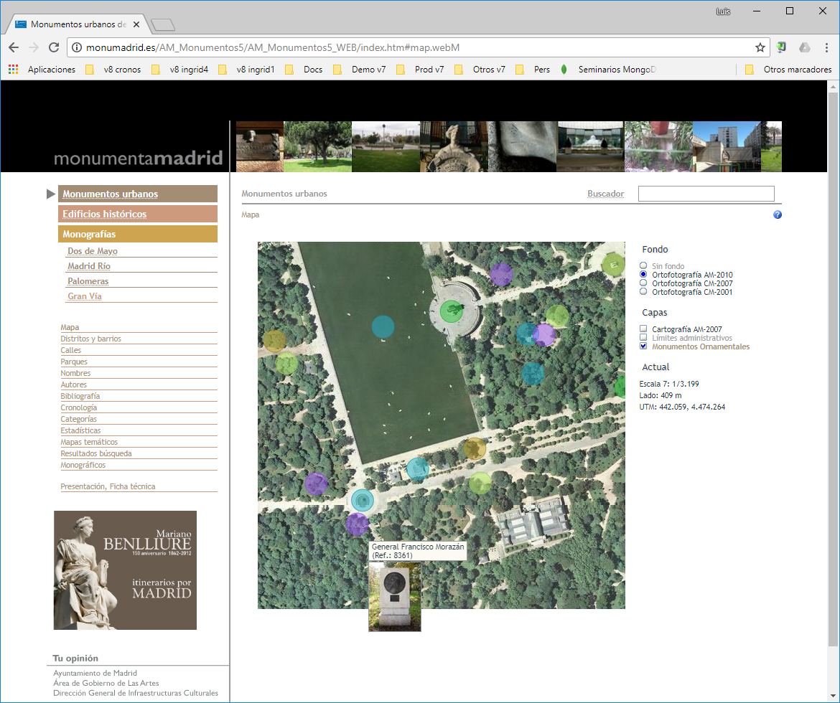Open the Otros marcadores bookmarks folder
Image resolution: width=840 pixels, height=703 pixels.
[788, 70]
